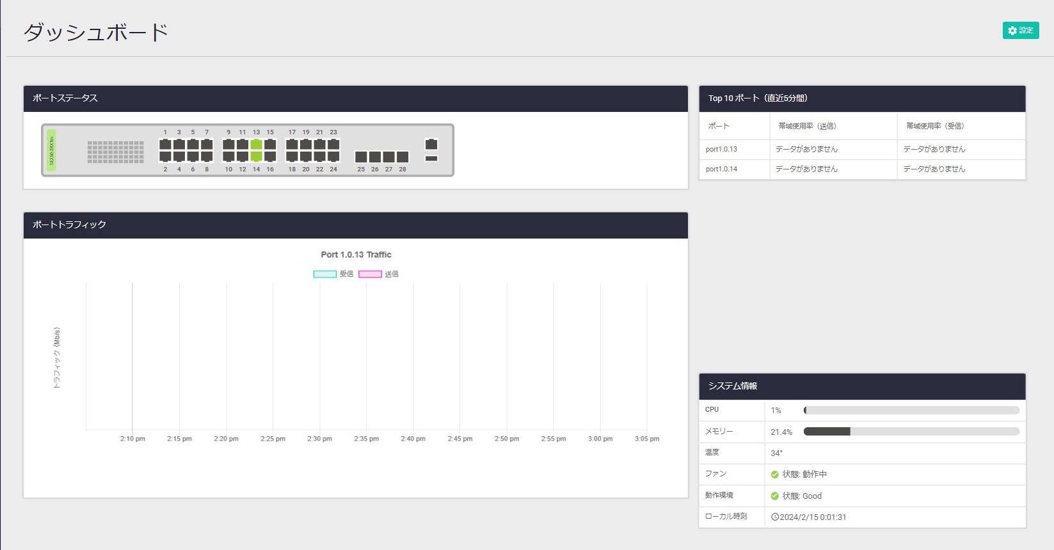Select port 8 on the switch diagram
The height and width of the screenshot is (550, 1054).
(x=207, y=157)
